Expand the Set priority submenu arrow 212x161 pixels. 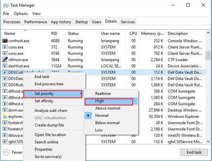pyautogui.click(x=81, y=94)
